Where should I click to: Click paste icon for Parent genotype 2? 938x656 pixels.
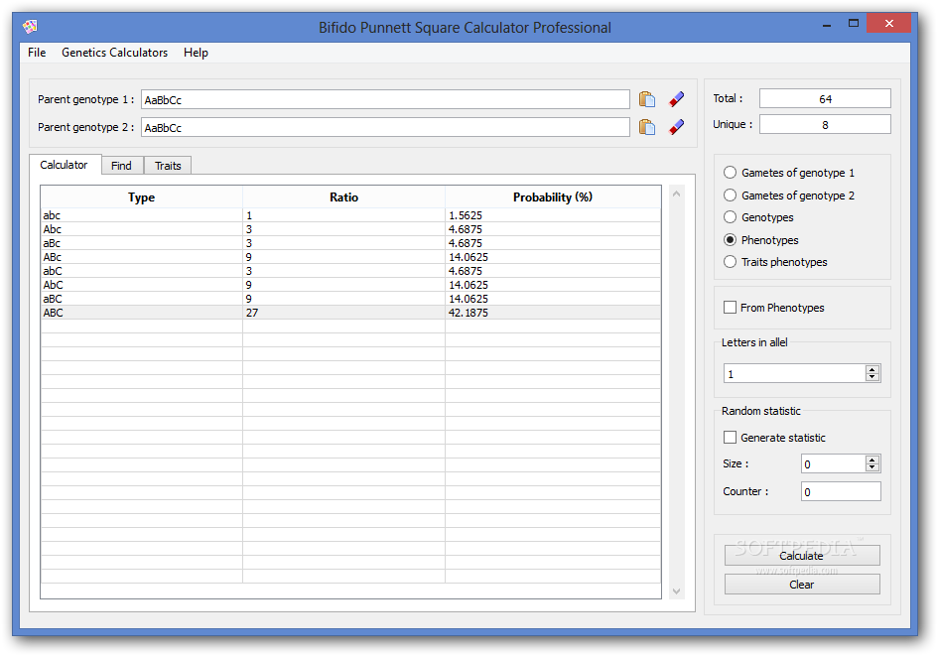click(646, 127)
